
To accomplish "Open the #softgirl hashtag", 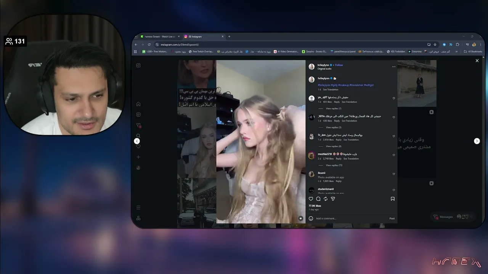I will [x=369, y=85].
